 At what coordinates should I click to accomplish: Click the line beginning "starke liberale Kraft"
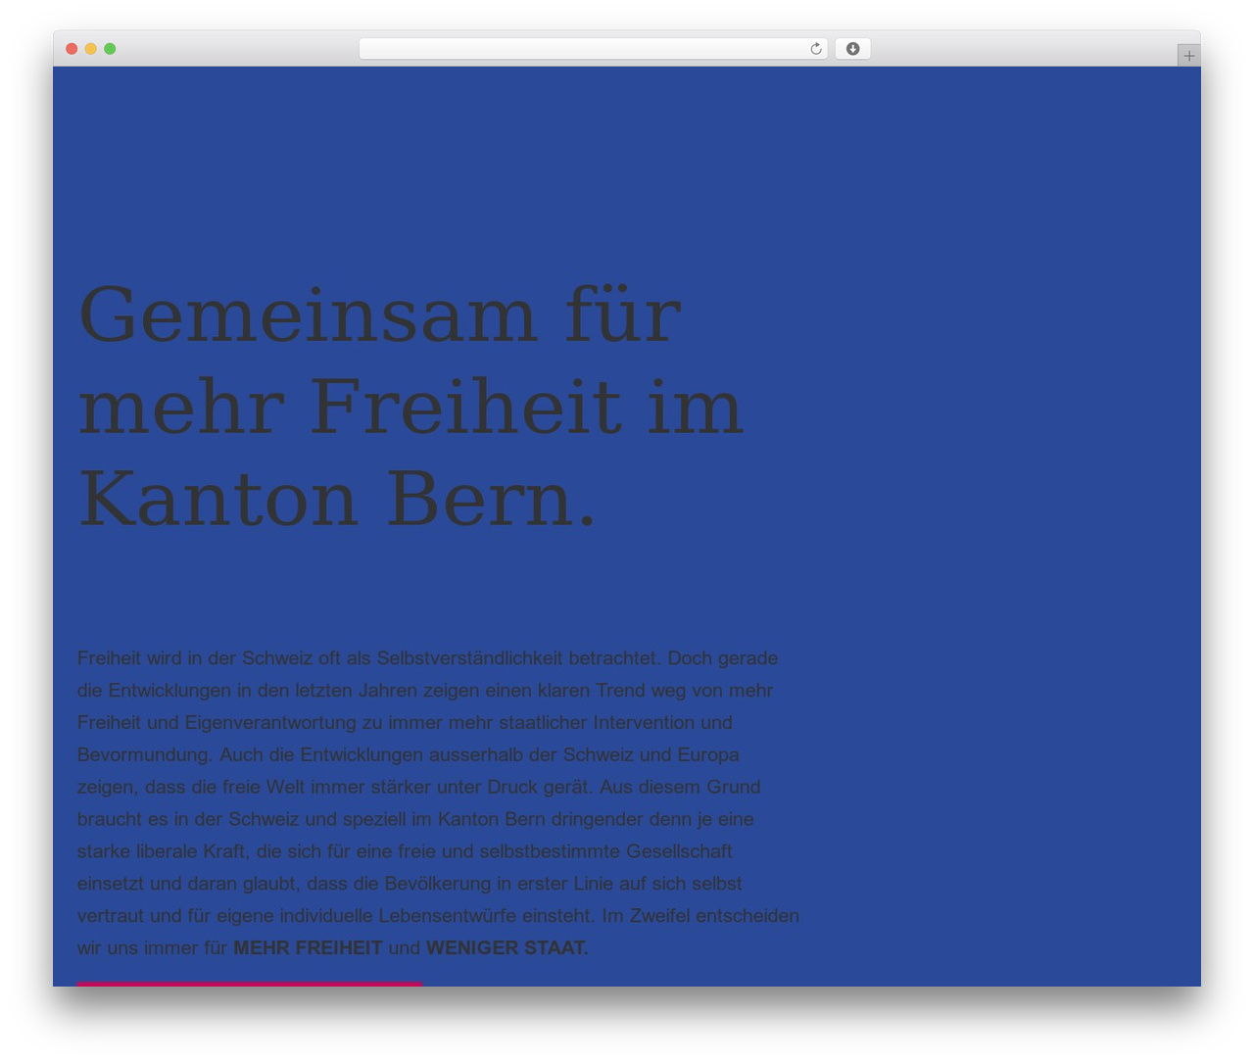[405, 851]
